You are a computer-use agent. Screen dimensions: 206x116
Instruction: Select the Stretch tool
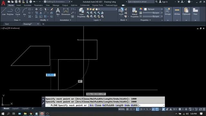click(36, 16)
